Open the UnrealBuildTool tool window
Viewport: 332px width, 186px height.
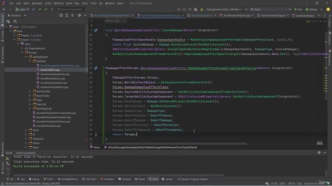tap(68, 179)
